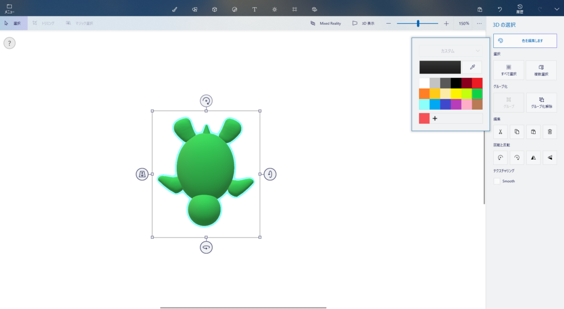Flip the model horizontally
Screen dimensions: 564x309
coord(534,158)
